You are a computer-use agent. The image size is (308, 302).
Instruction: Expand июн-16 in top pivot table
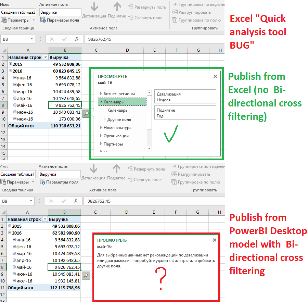[15, 112]
